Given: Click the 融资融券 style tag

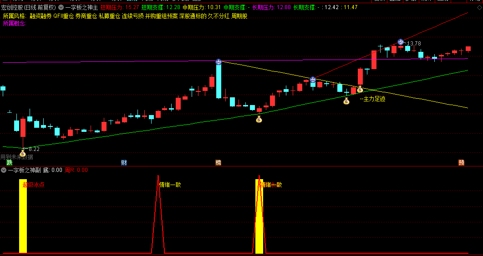Looking at the screenshot, I should (x=41, y=16).
